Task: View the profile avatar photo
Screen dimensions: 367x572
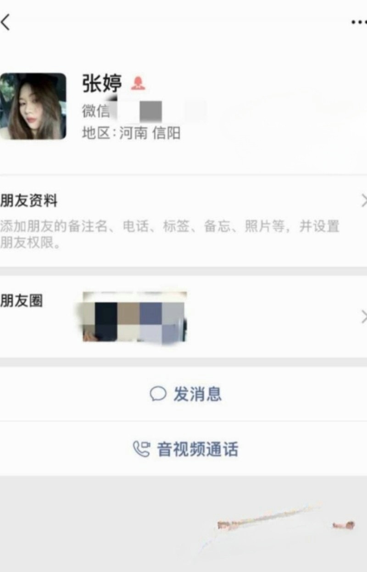Action: coord(33,106)
